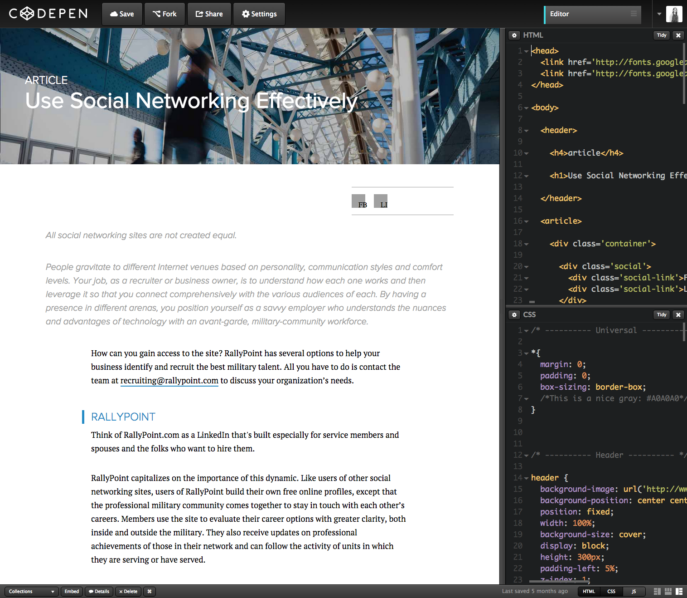
Task: Tidy the HTML code
Action: 662,35
